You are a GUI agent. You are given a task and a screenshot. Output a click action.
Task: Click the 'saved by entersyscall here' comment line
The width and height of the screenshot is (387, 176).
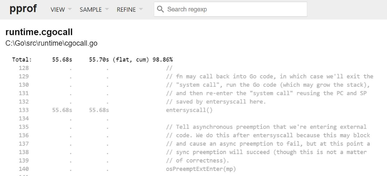pyautogui.click(x=216, y=102)
